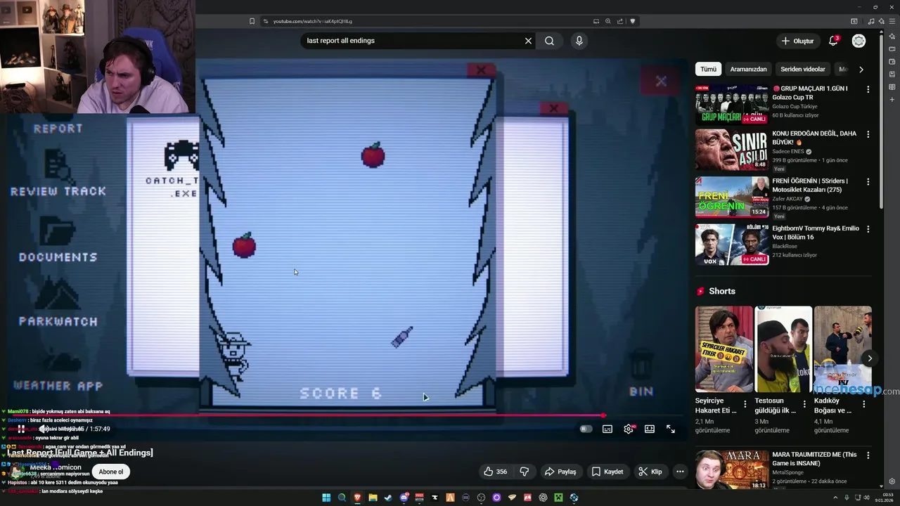Share the page from the address bar
This screenshot has width=900, height=506.
[x=619, y=21]
